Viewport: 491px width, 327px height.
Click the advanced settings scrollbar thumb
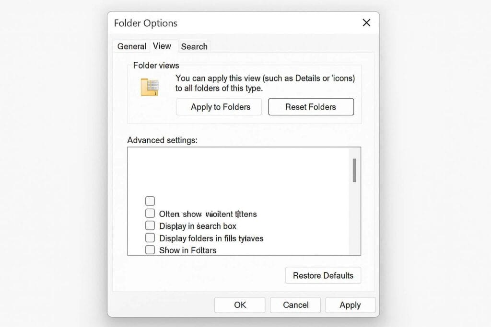tap(354, 170)
